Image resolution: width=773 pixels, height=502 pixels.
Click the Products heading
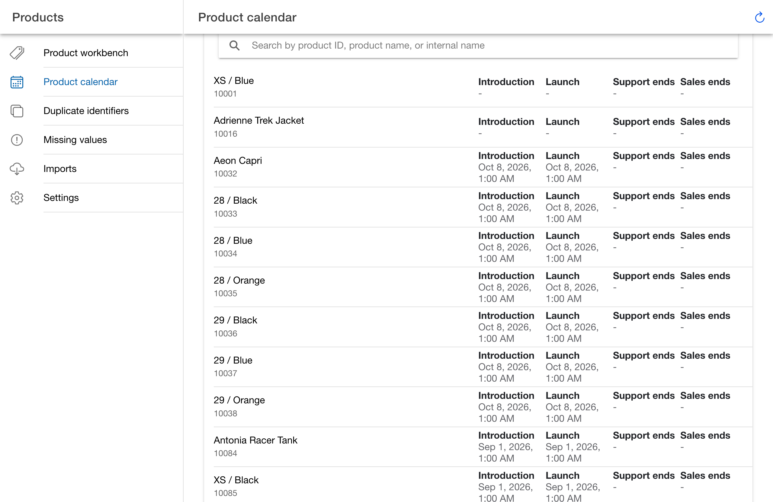pyautogui.click(x=38, y=17)
